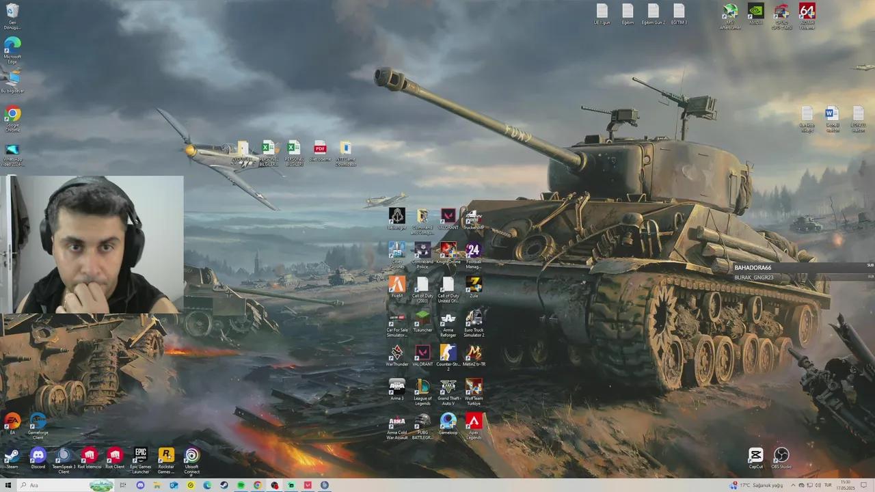The width and height of the screenshot is (875, 492).
Task: Launch the EA app shortcut
Action: 12,424
